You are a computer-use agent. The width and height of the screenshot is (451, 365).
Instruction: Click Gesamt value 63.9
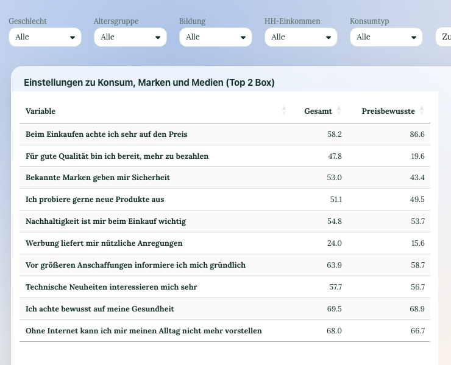334,265
